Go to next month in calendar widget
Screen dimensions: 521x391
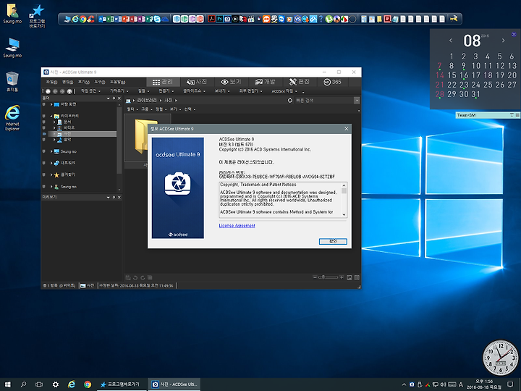click(x=504, y=41)
